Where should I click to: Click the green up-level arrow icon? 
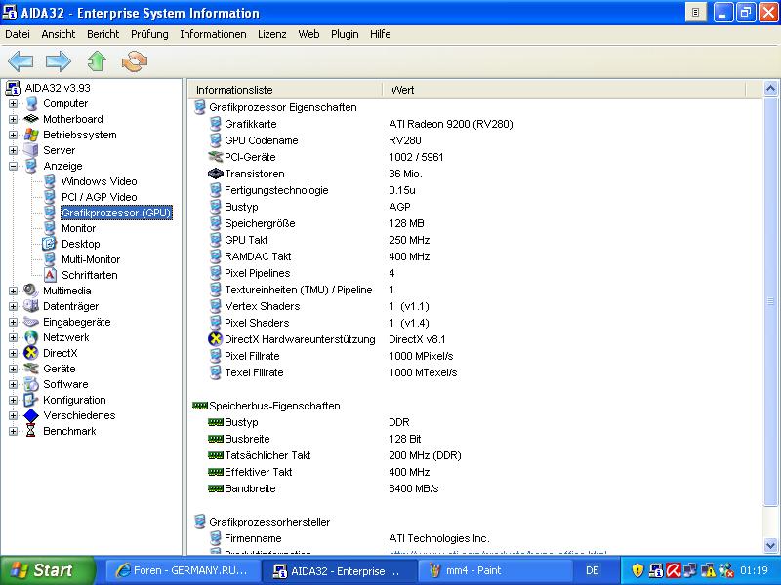[x=97, y=61]
